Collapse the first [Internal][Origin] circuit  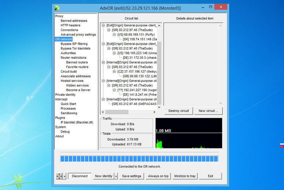point(103,62)
